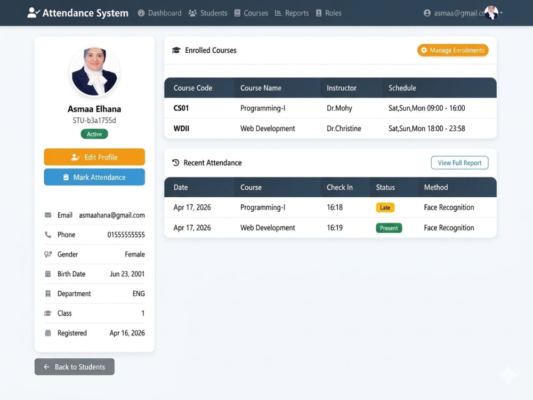Screen dimensions: 533x400
Task: Click phone number 01555555555
Action: [x=126, y=235]
